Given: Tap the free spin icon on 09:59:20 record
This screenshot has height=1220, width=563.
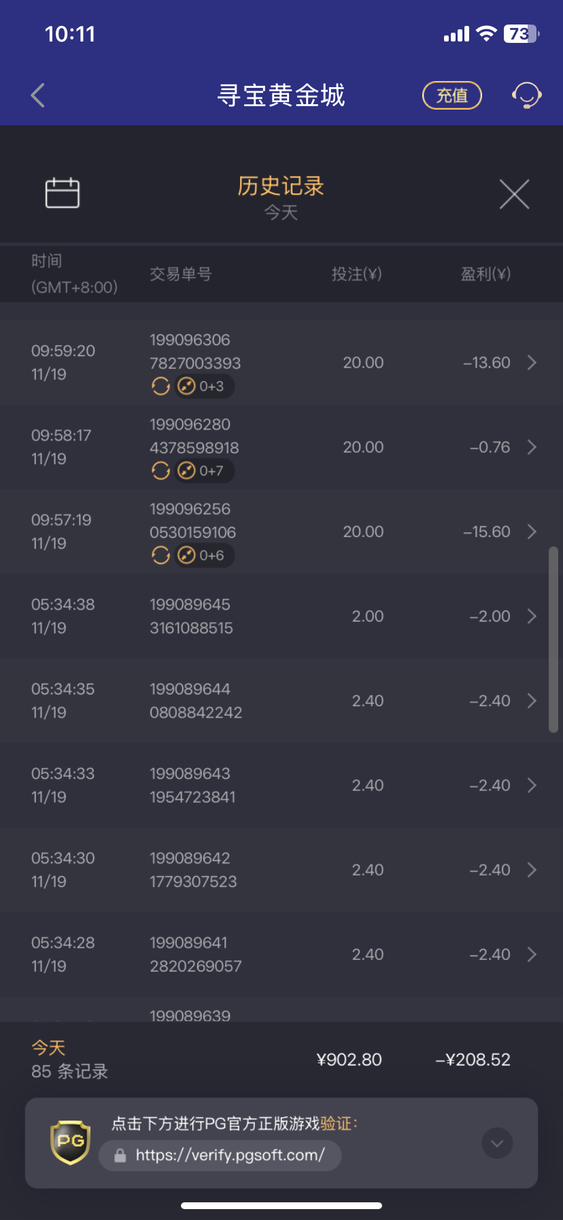Looking at the screenshot, I should tap(160, 387).
